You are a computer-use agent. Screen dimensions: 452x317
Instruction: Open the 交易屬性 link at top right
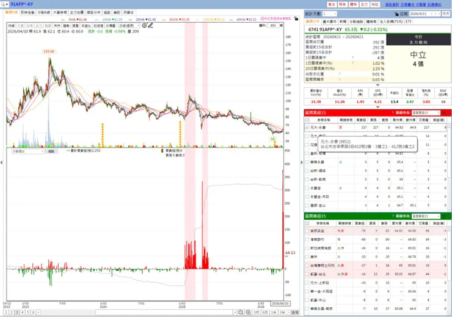pyautogui.click(x=407, y=5)
